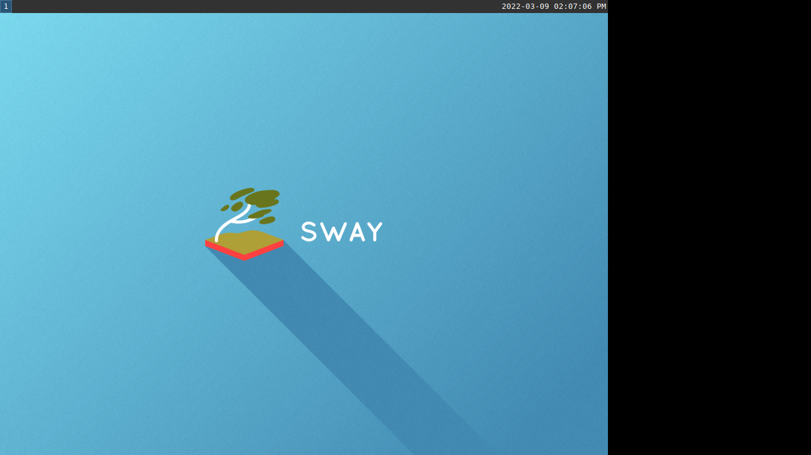Click the year 2022 in the status bar

[x=511, y=7]
